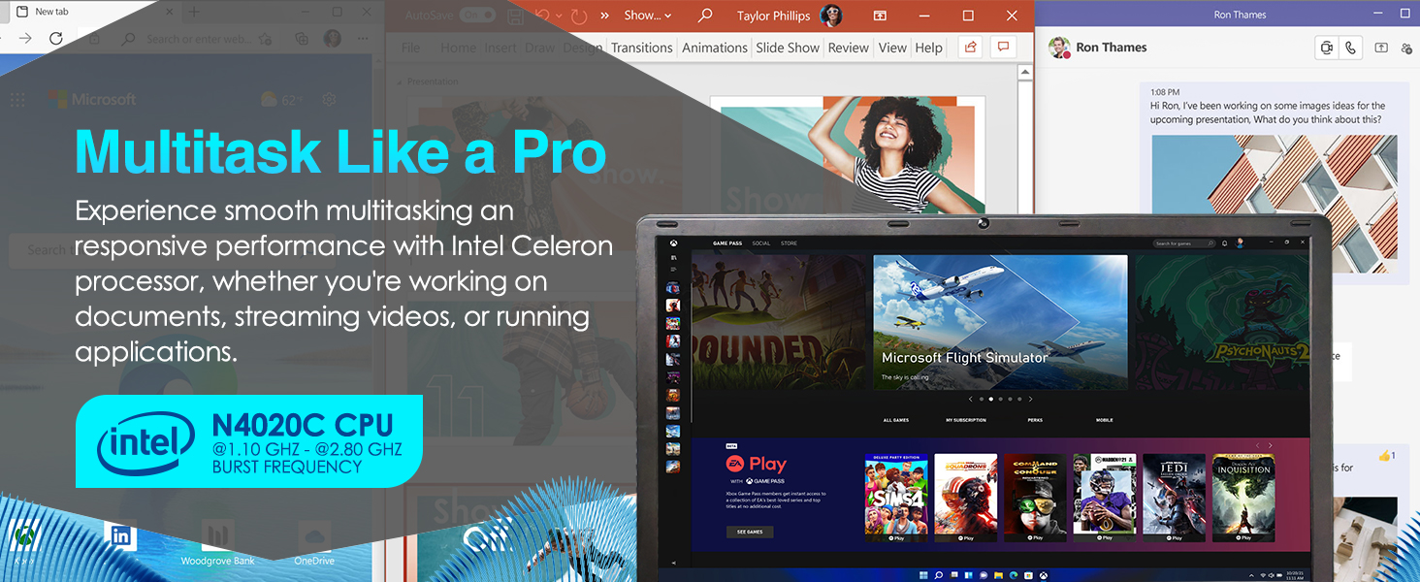
Task: Click the Xbox logo in the app corner
Action: (x=673, y=242)
